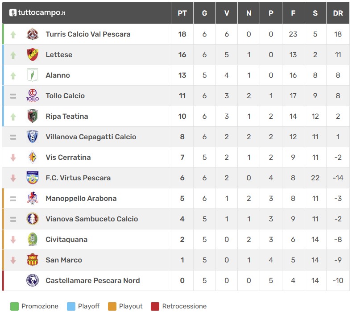Click Castellamare Pescara Nord logo
The image size is (352, 312).
(x=33, y=281)
